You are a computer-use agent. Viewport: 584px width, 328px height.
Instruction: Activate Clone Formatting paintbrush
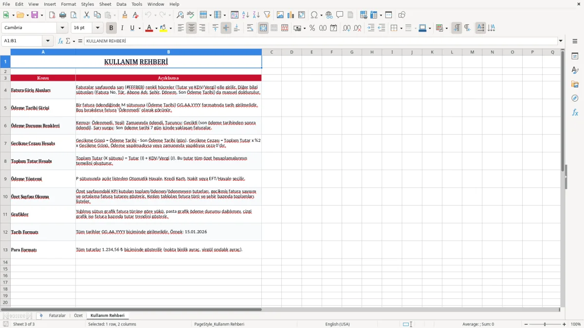pyautogui.click(x=125, y=15)
